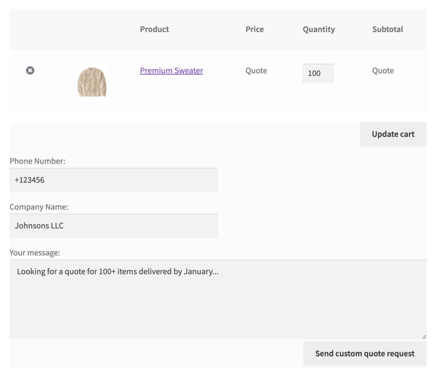This screenshot has width=437, height=378.
Task: Focus the Company Name input field
Action: click(114, 226)
